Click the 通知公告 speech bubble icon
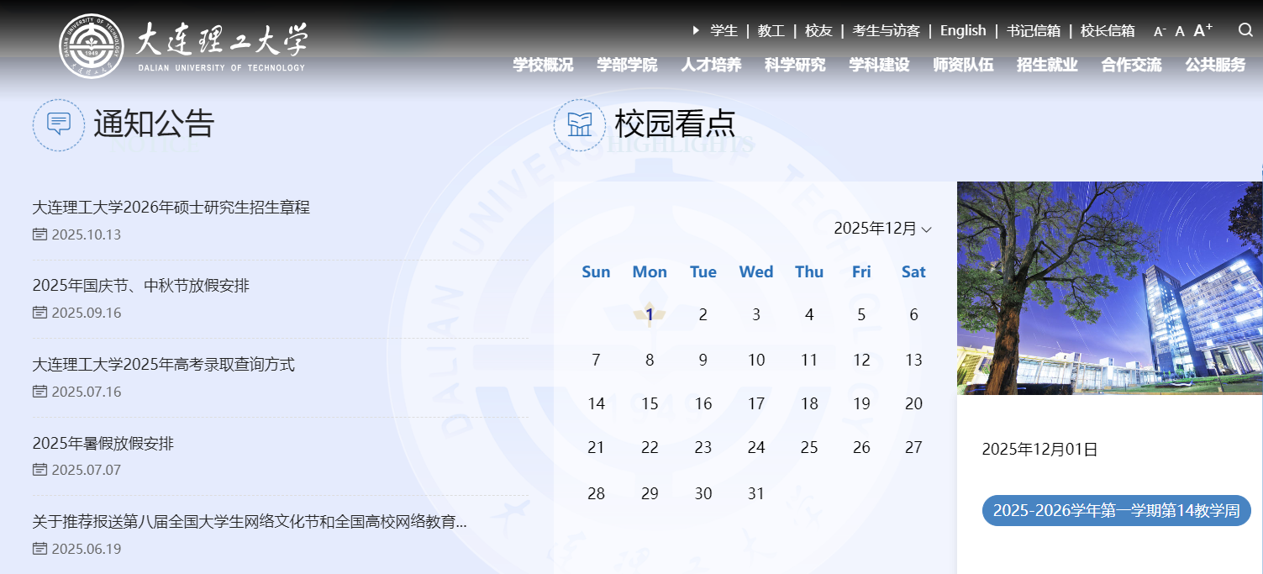The image size is (1263, 574). (59, 124)
